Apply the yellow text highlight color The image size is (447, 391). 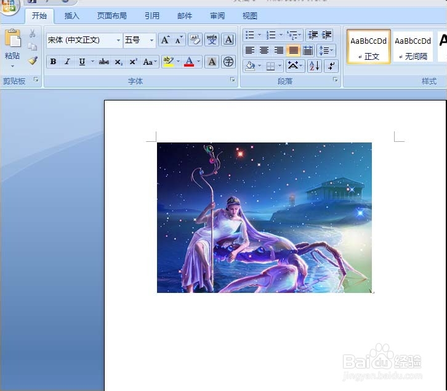(169, 62)
